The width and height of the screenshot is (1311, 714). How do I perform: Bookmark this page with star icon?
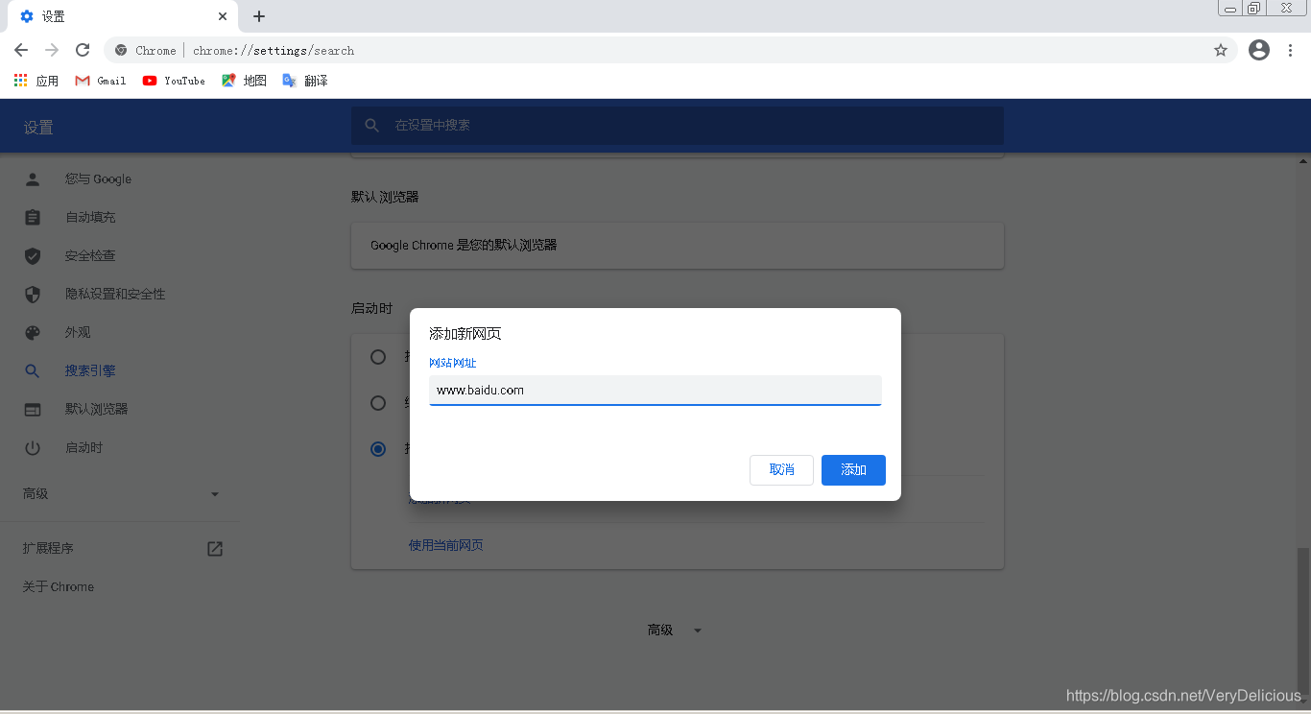1221,50
